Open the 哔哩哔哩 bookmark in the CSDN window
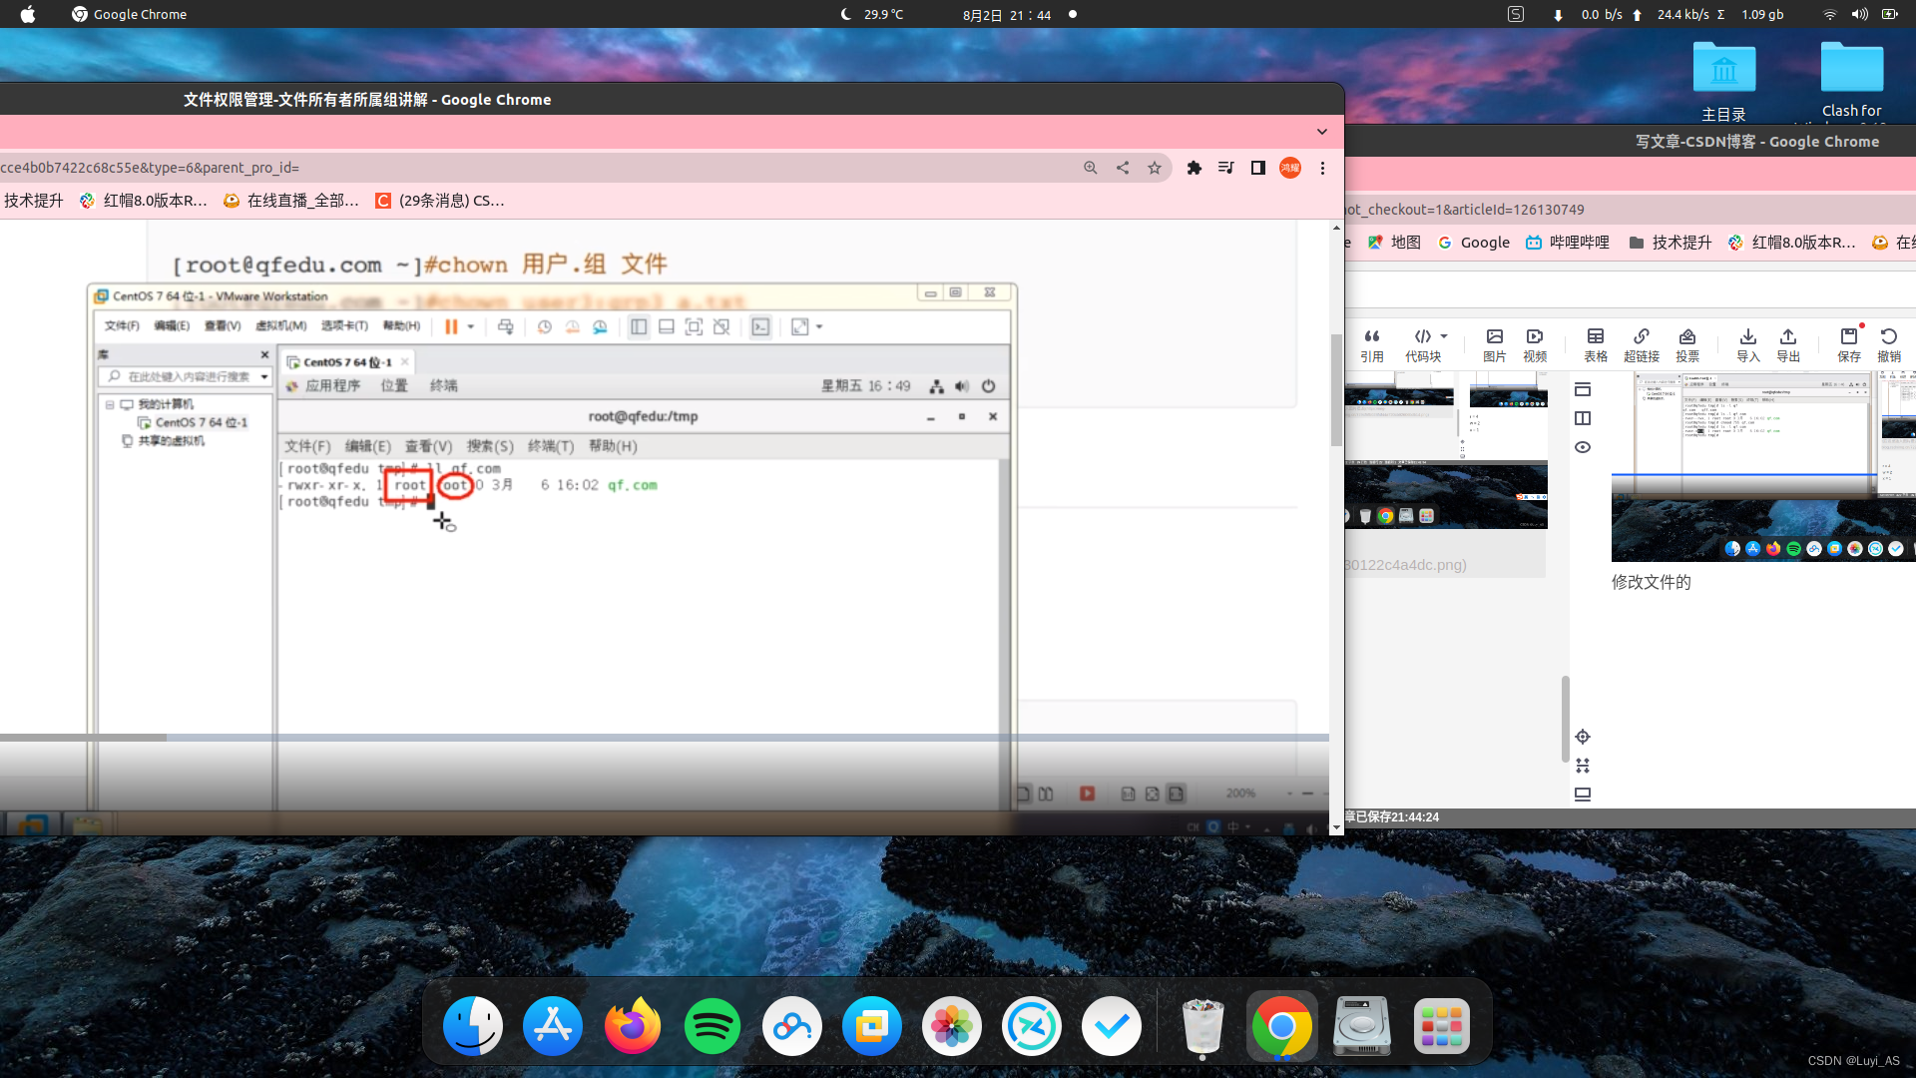This screenshot has width=1916, height=1078. point(1568,243)
